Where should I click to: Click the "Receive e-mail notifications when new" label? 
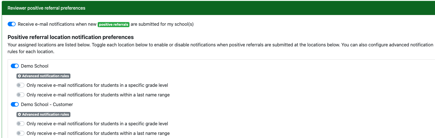click(x=57, y=24)
